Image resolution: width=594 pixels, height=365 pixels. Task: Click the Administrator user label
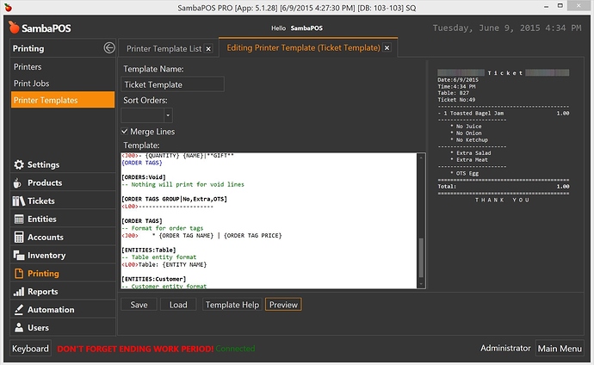point(505,349)
